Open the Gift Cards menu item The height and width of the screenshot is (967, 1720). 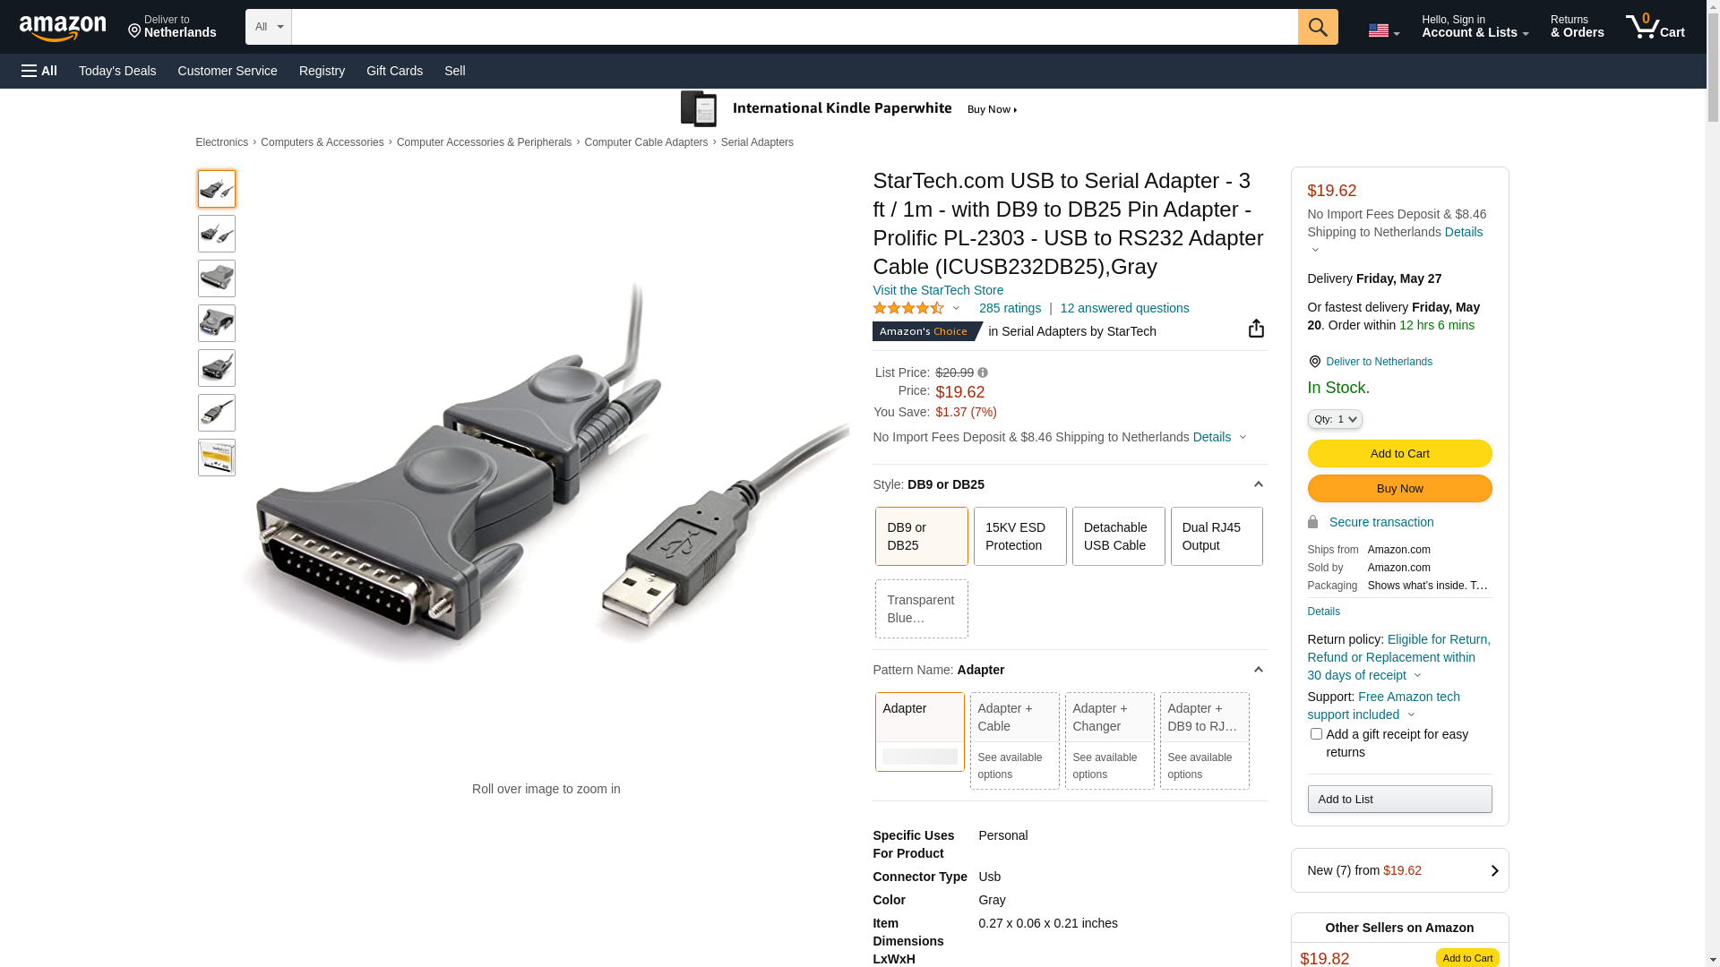click(394, 71)
